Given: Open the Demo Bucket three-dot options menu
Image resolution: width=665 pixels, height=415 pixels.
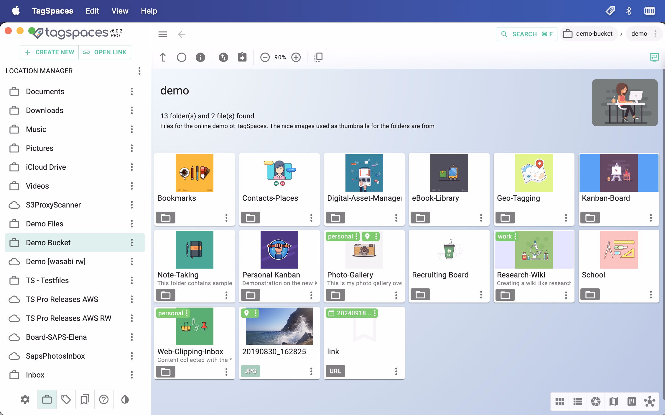Looking at the screenshot, I should 132,243.
